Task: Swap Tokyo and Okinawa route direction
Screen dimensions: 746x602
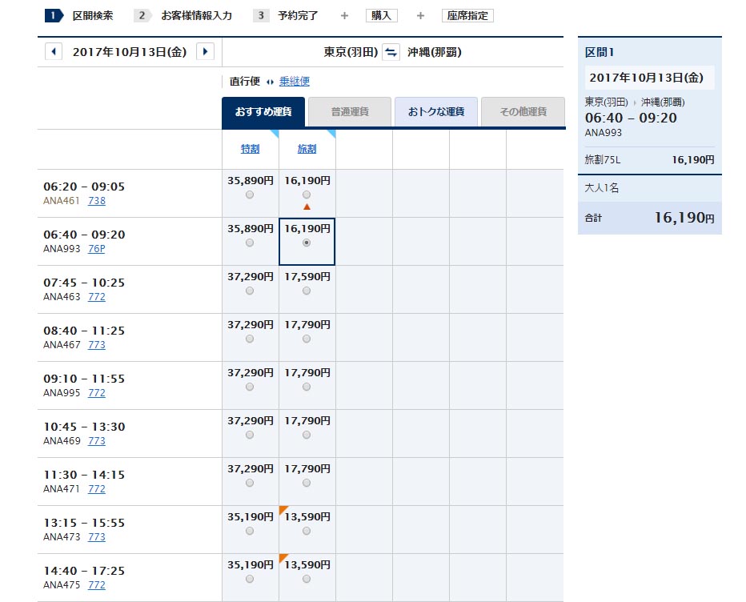Action: pyautogui.click(x=391, y=53)
